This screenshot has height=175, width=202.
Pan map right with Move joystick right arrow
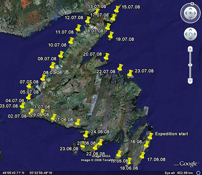(x=195, y=34)
